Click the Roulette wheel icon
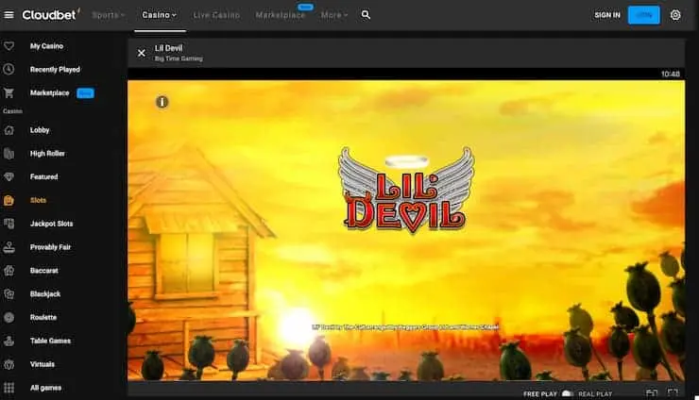Screen dimensions: 699x400 [x=9, y=318]
